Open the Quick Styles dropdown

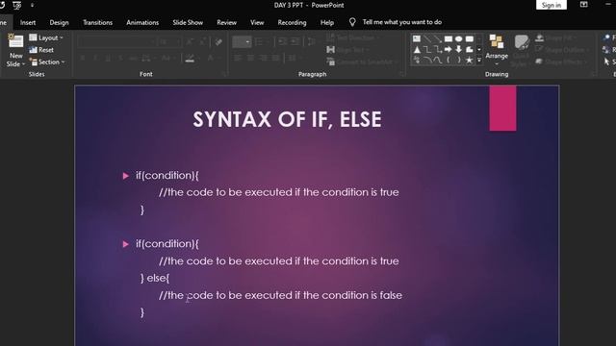522,50
